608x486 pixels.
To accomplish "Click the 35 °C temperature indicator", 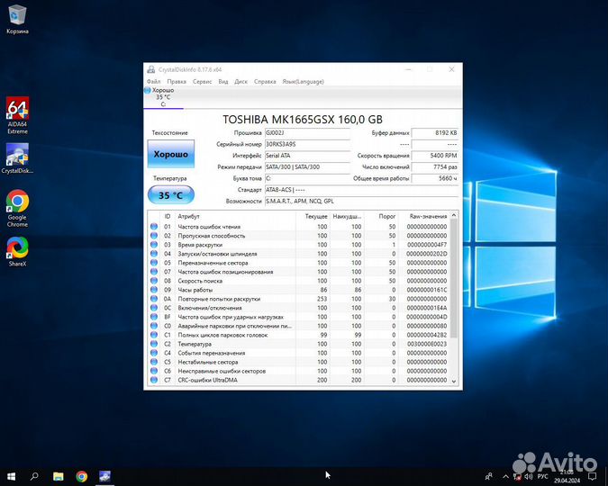I will [171, 195].
